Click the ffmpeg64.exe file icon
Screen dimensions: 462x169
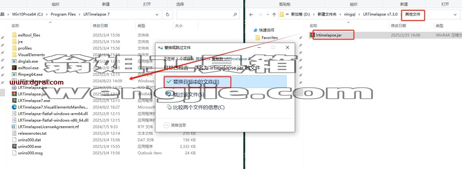coord(14,74)
